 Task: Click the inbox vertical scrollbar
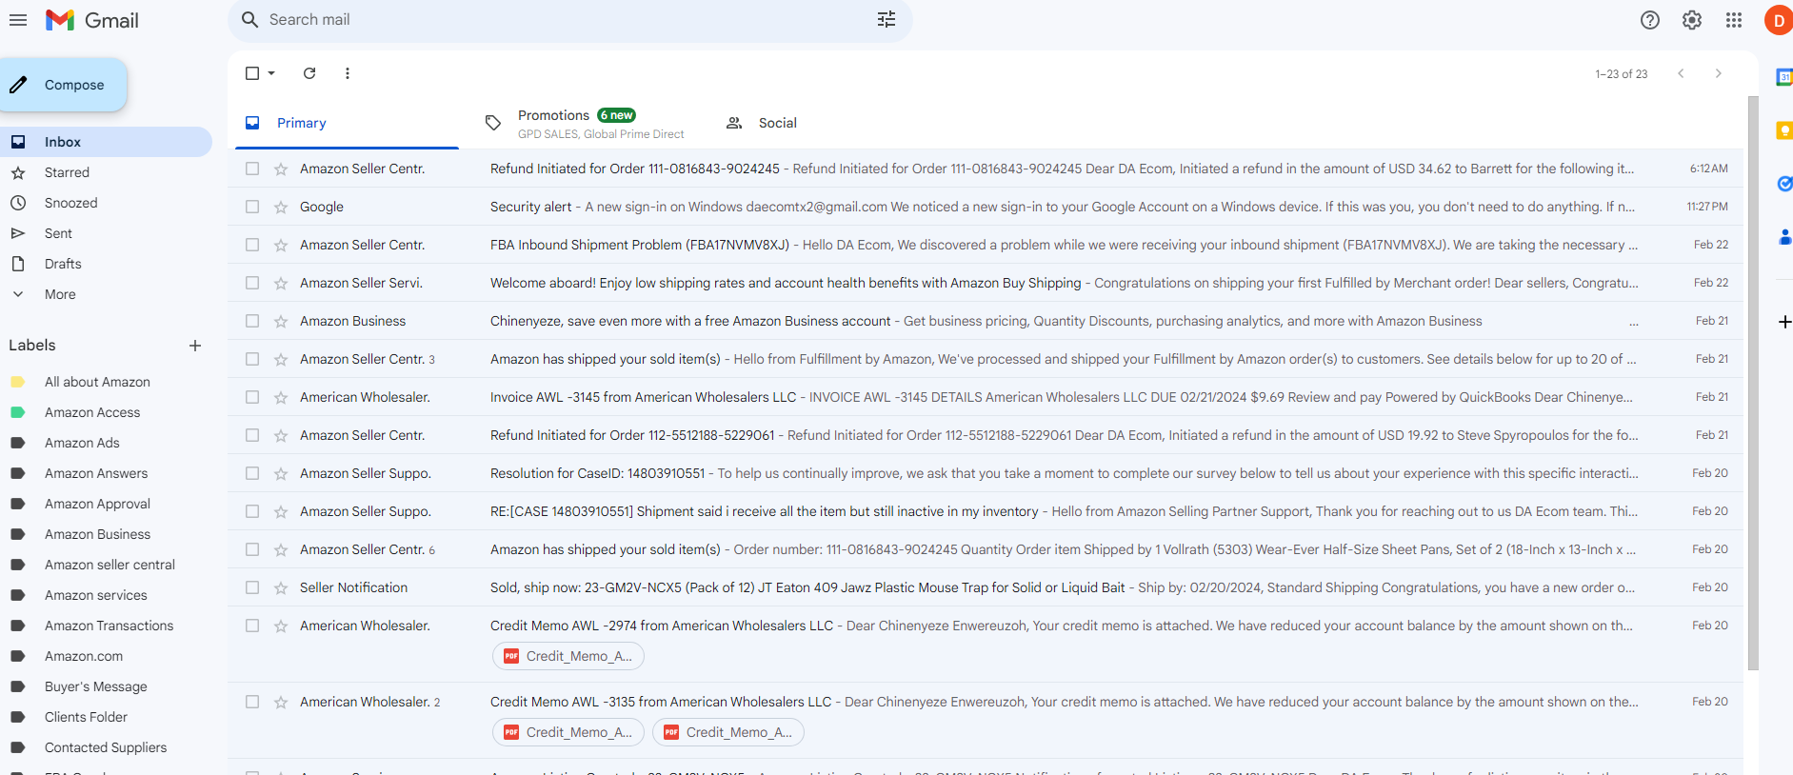coord(1753,381)
